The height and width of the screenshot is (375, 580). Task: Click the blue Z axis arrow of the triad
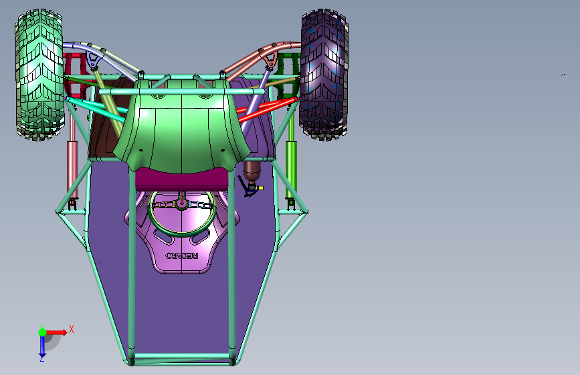(x=42, y=347)
